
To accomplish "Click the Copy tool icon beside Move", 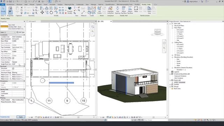I will click(x=47, y=13).
